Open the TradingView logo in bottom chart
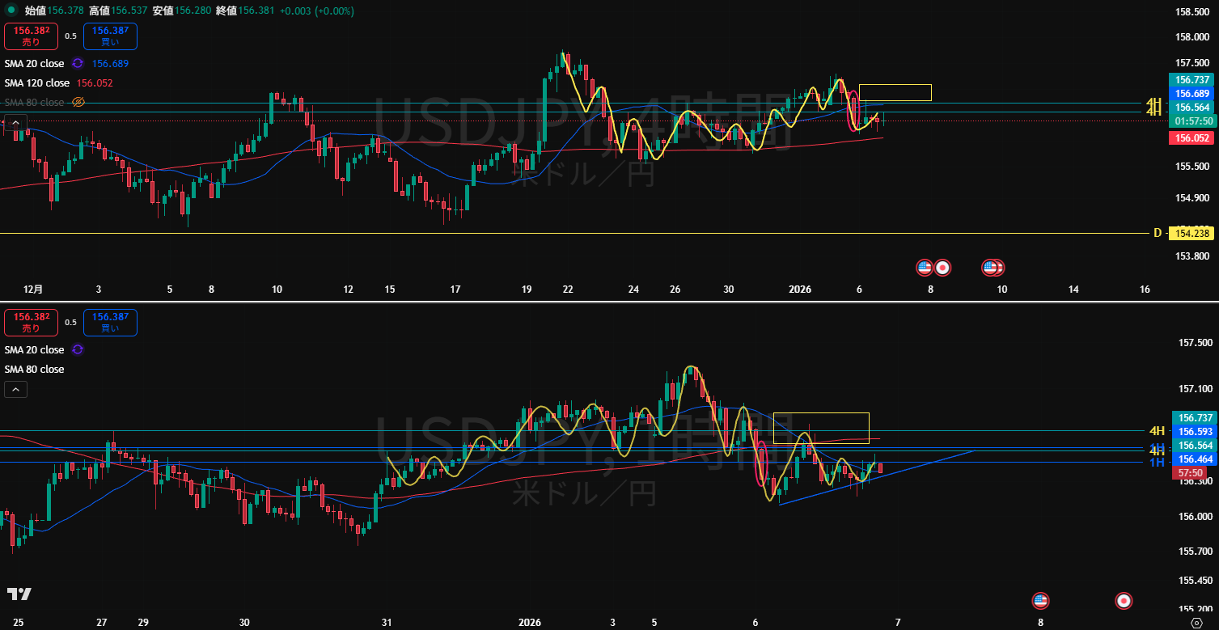The height and width of the screenshot is (630, 1219). (19, 594)
